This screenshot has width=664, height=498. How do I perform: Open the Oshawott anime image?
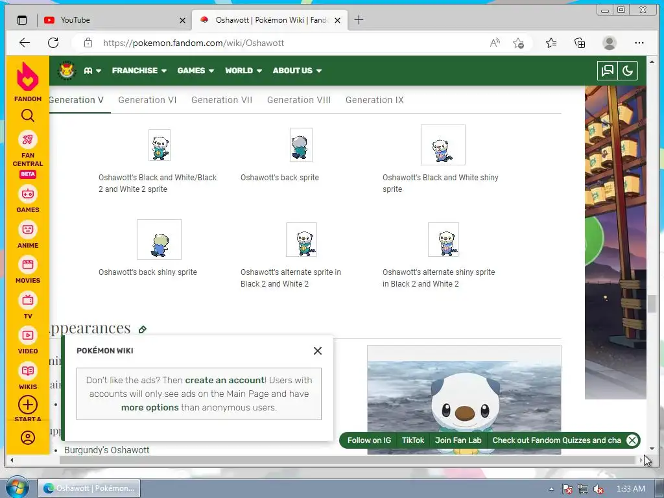coord(464,399)
